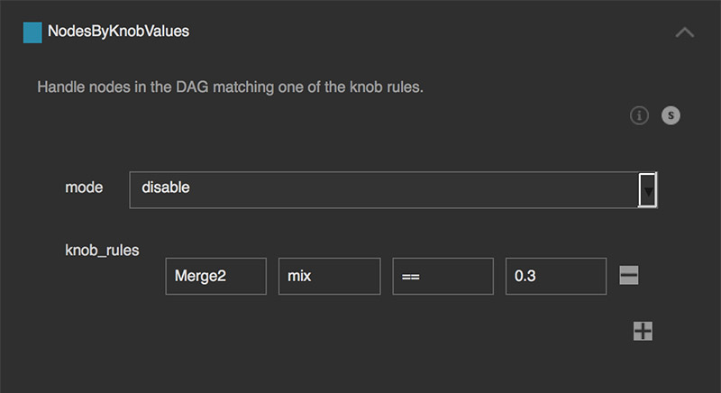Focus the mix knob name field

tap(329, 276)
